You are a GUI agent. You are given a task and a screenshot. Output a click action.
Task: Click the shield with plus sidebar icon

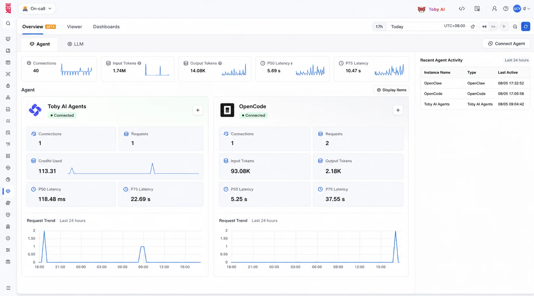[8, 215]
